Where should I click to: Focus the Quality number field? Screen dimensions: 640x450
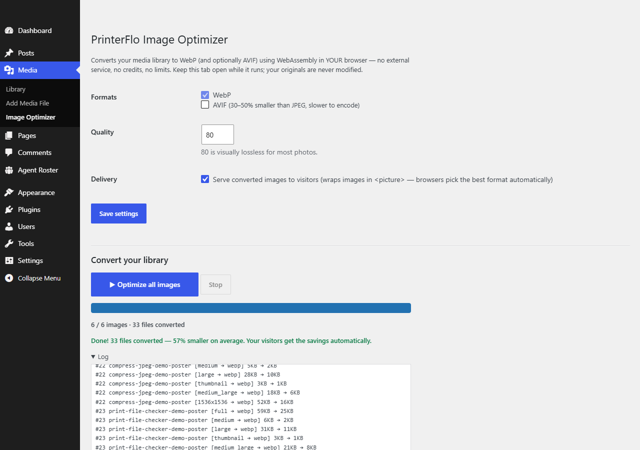coord(217,134)
